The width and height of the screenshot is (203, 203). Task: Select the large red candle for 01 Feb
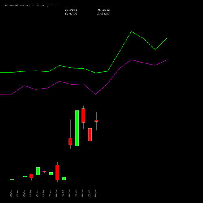coord(57,173)
